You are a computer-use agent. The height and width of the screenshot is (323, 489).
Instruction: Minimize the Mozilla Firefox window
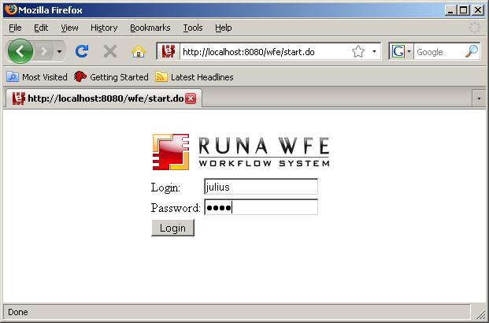coord(450,10)
